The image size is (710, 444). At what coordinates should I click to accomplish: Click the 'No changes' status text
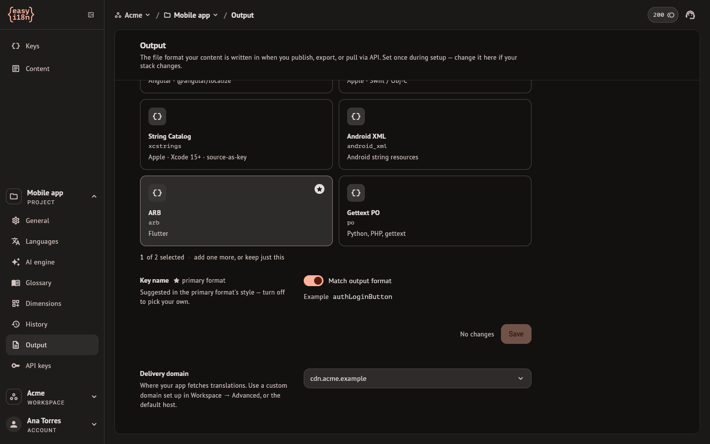477,334
